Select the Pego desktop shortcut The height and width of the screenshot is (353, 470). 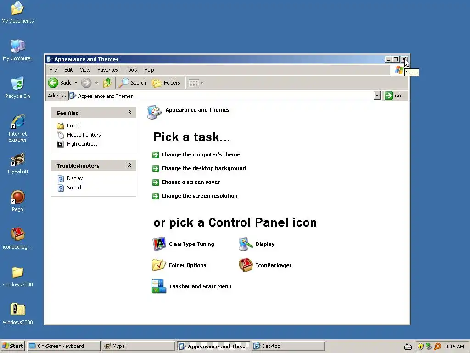(x=17, y=197)
